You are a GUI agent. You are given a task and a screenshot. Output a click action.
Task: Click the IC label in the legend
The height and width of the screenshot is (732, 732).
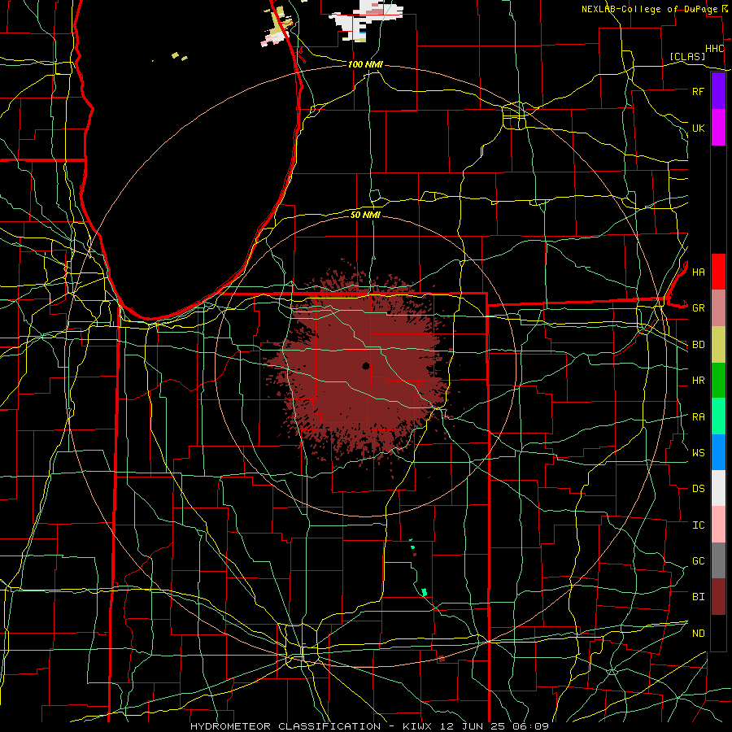tap(698, 525)
